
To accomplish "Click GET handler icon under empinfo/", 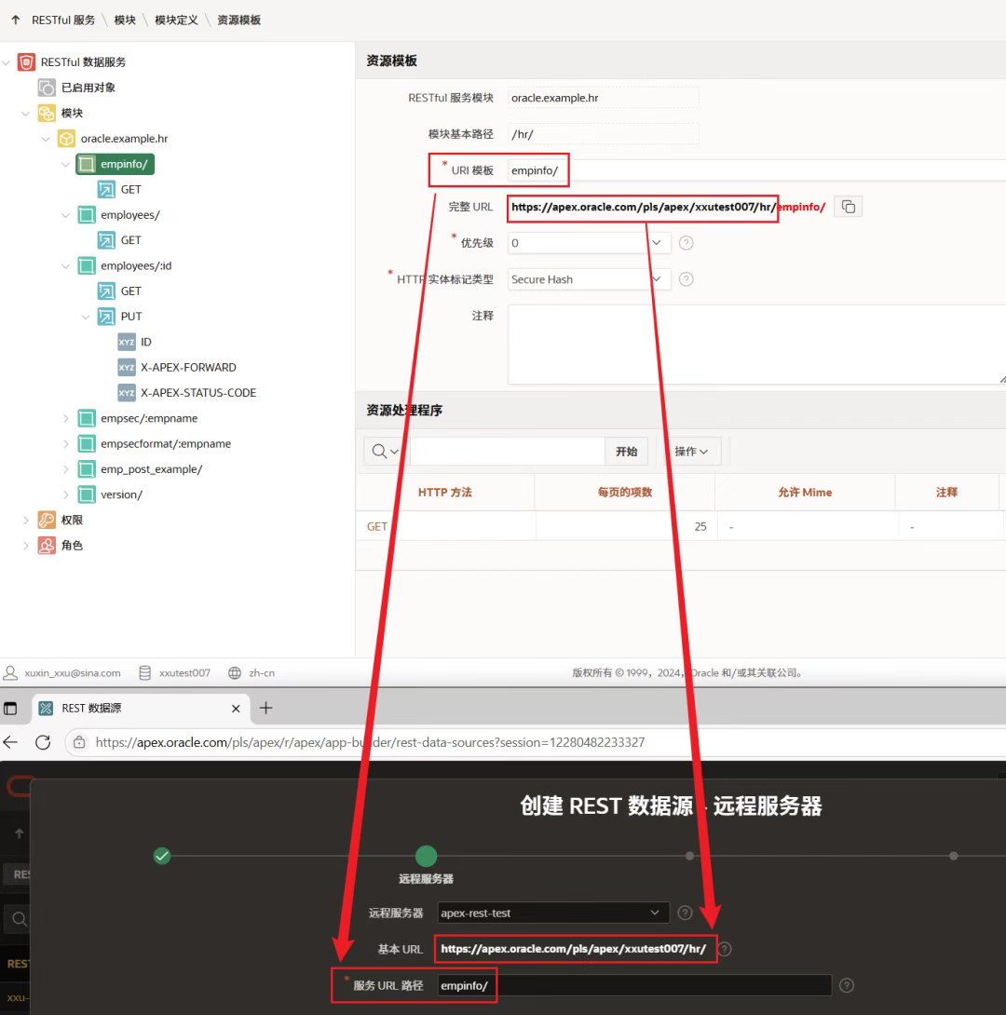I will point(106,190).
